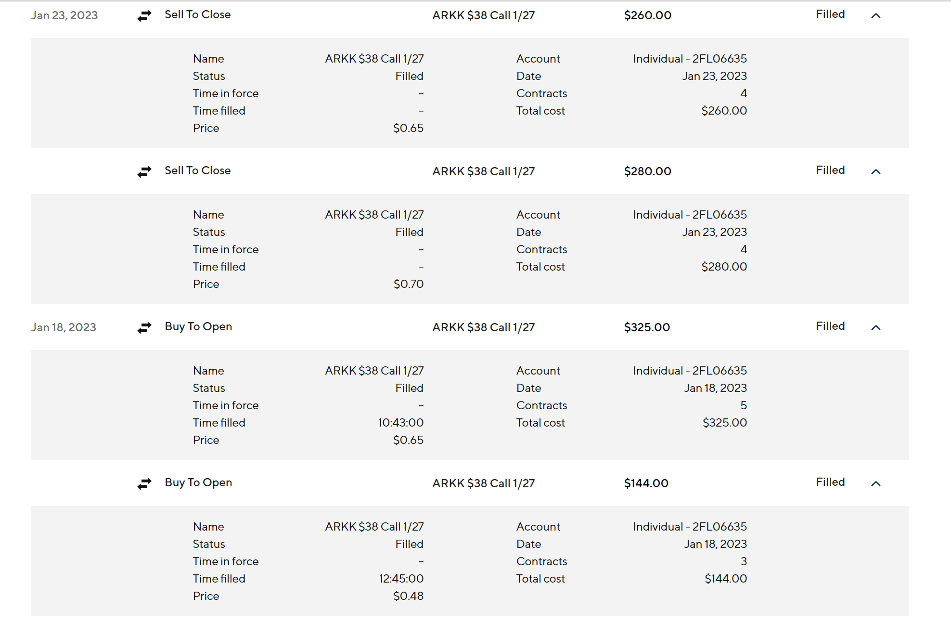The width and height of the screenshot is (951, 623).
Task: Click the Filled status on the $280.00 order header
Action: click(x=830, y=170)
